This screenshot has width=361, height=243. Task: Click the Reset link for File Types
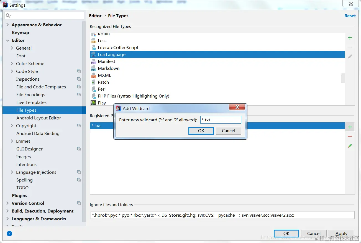coord(350,16)
